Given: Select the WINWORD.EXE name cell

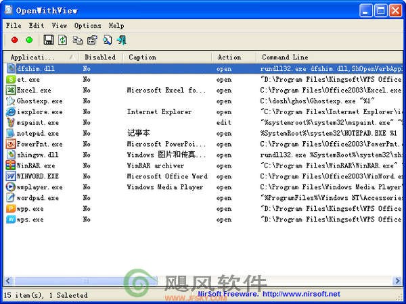Looking at the screenshot, I should coord(38,176).
